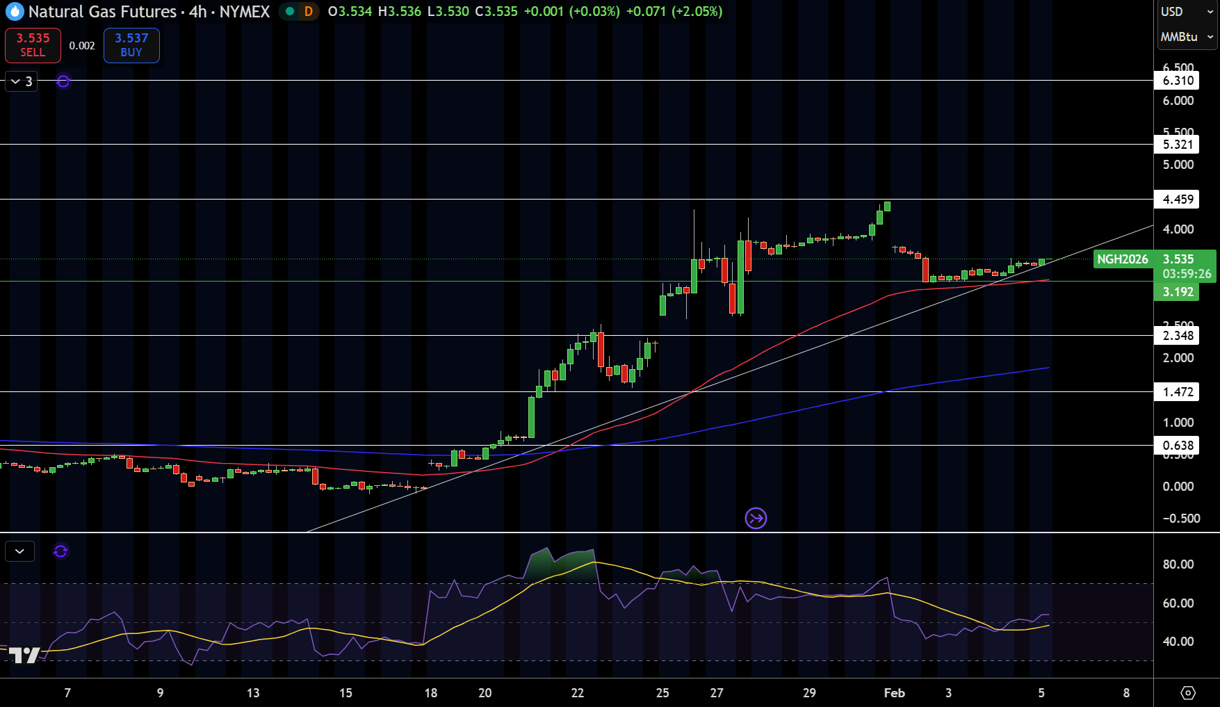Click the NGH2026 contract price label
The height and width of the screenshot is (707, 1220).
click(1122, 259)
